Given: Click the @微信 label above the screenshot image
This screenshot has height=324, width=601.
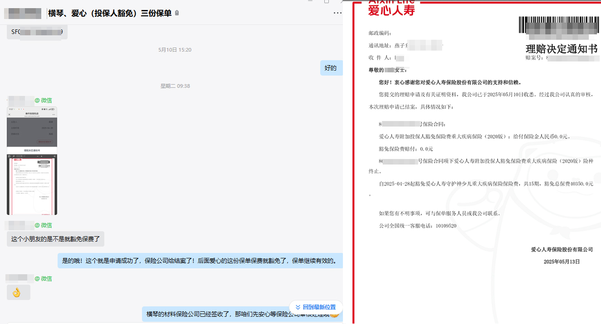Looking at the screenshot, I should click(44, 100).
